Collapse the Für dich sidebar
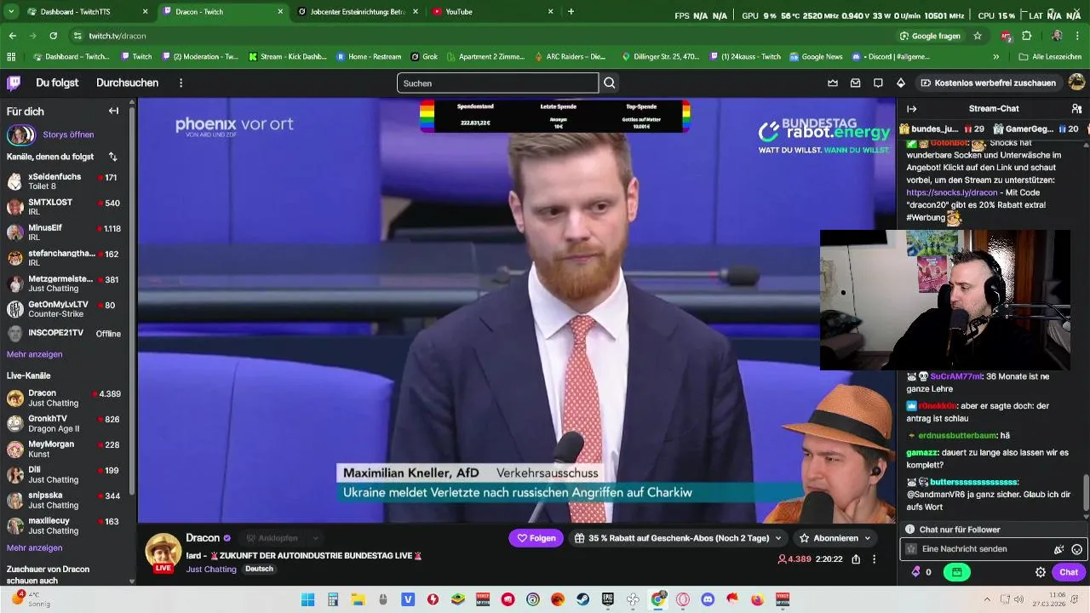 (113, 111)
